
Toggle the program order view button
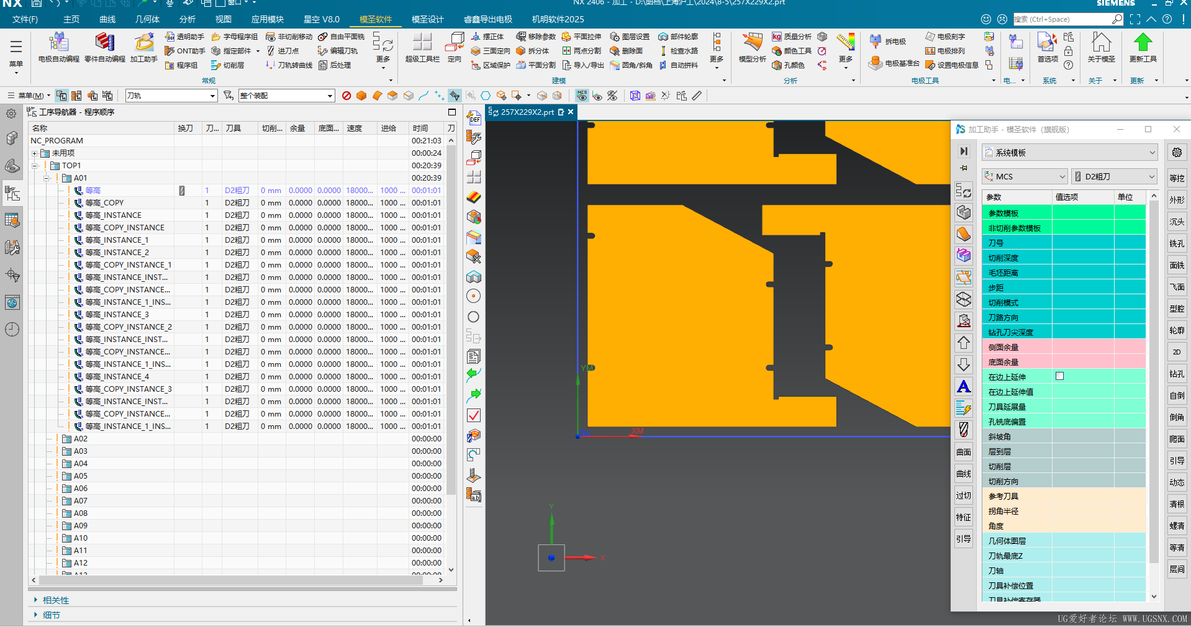coord(61,96)
